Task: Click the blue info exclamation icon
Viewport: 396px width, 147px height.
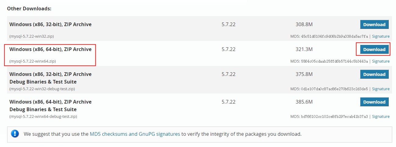Action: click(15, 134)
